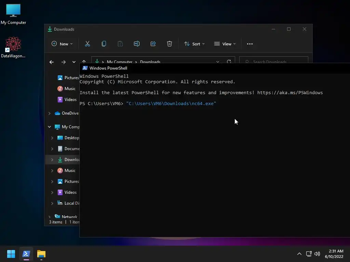Click the Paste icon in Explorer toolbar
350x262 pixels.
[x=120, y=44]
